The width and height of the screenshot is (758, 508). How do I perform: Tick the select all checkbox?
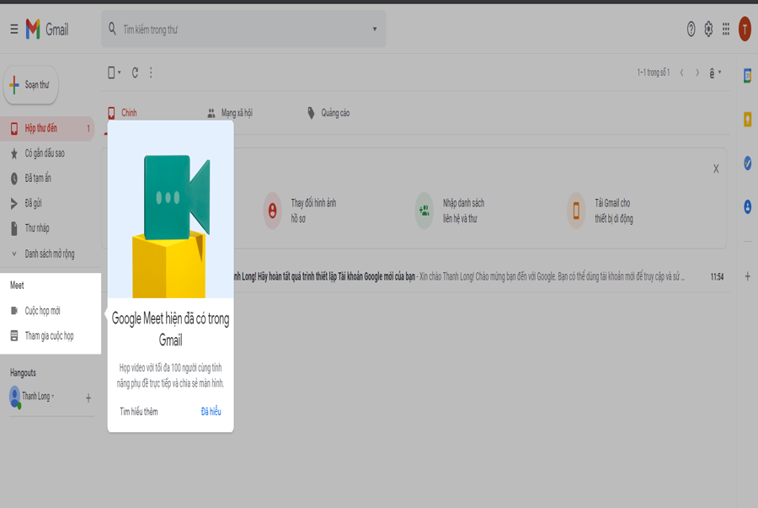coord(111,73)
